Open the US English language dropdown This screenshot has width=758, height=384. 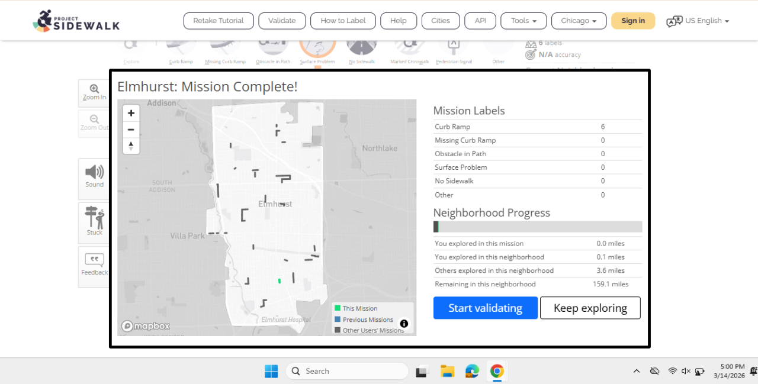[x=707, y=21]
